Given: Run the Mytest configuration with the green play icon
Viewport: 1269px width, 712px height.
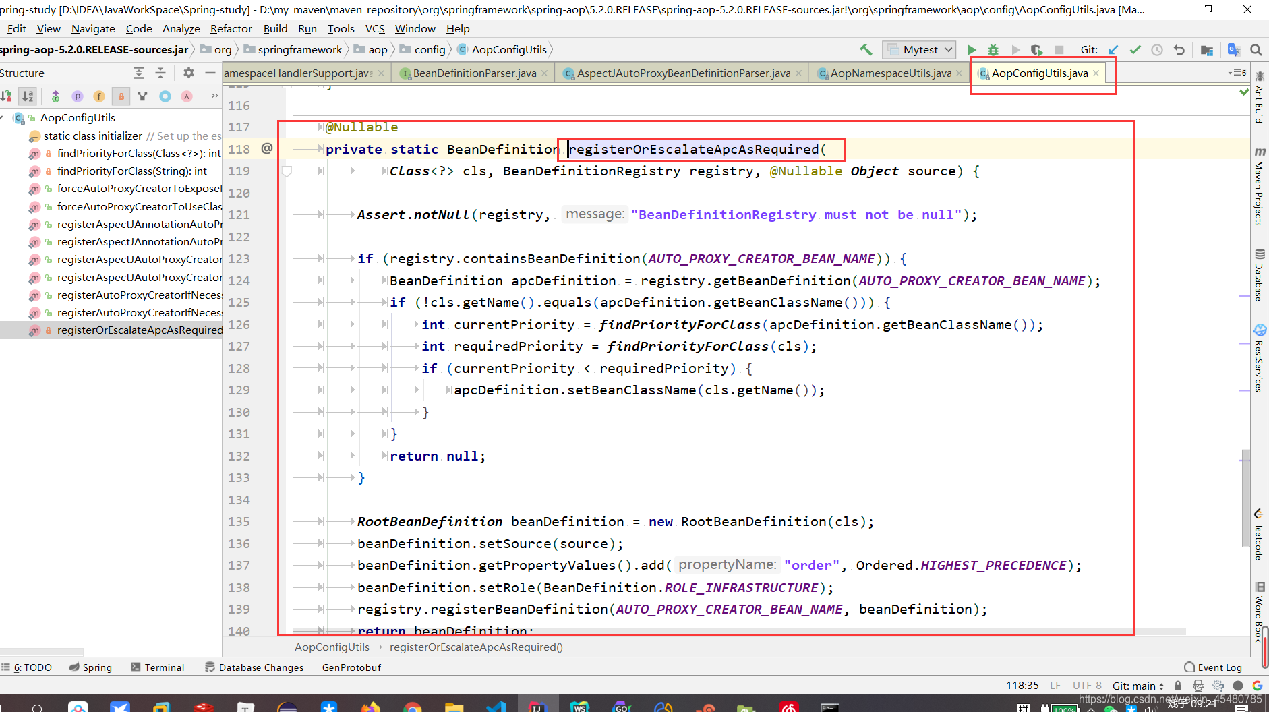Looking at the screenshot, I should pyautogui.click(x=972, y=49).
